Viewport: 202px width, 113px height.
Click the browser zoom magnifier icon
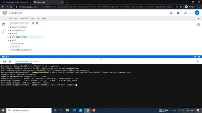point(177,7)
